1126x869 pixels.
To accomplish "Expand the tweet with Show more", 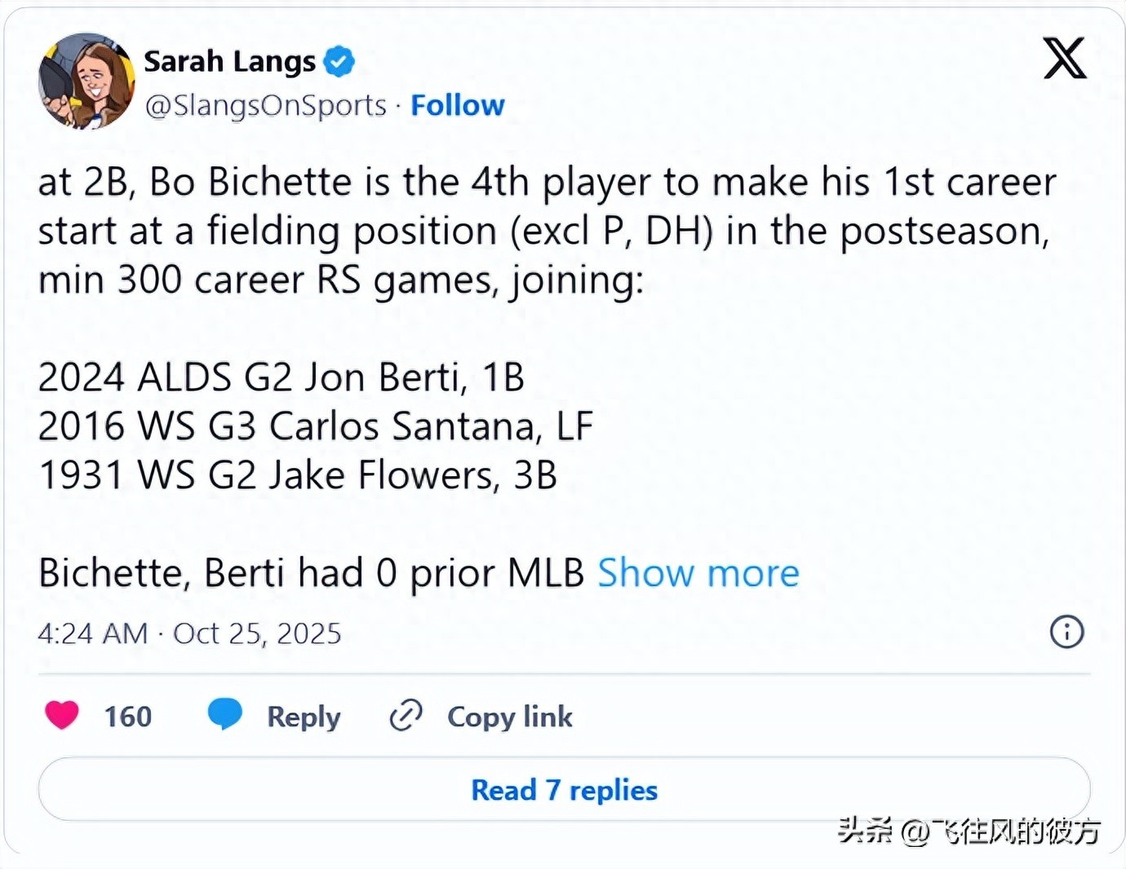I will [698, 572].
